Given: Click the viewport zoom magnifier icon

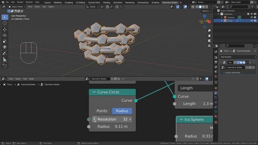Looking at the screenshot, I should (x=209, y=31).
